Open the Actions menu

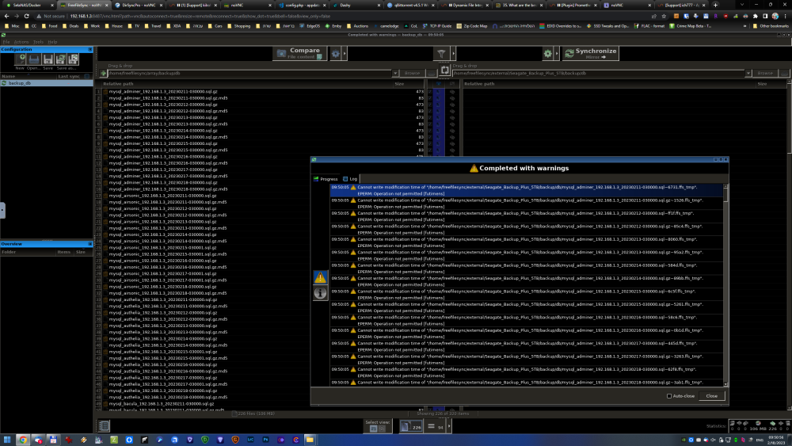click(x=21, y=42)
